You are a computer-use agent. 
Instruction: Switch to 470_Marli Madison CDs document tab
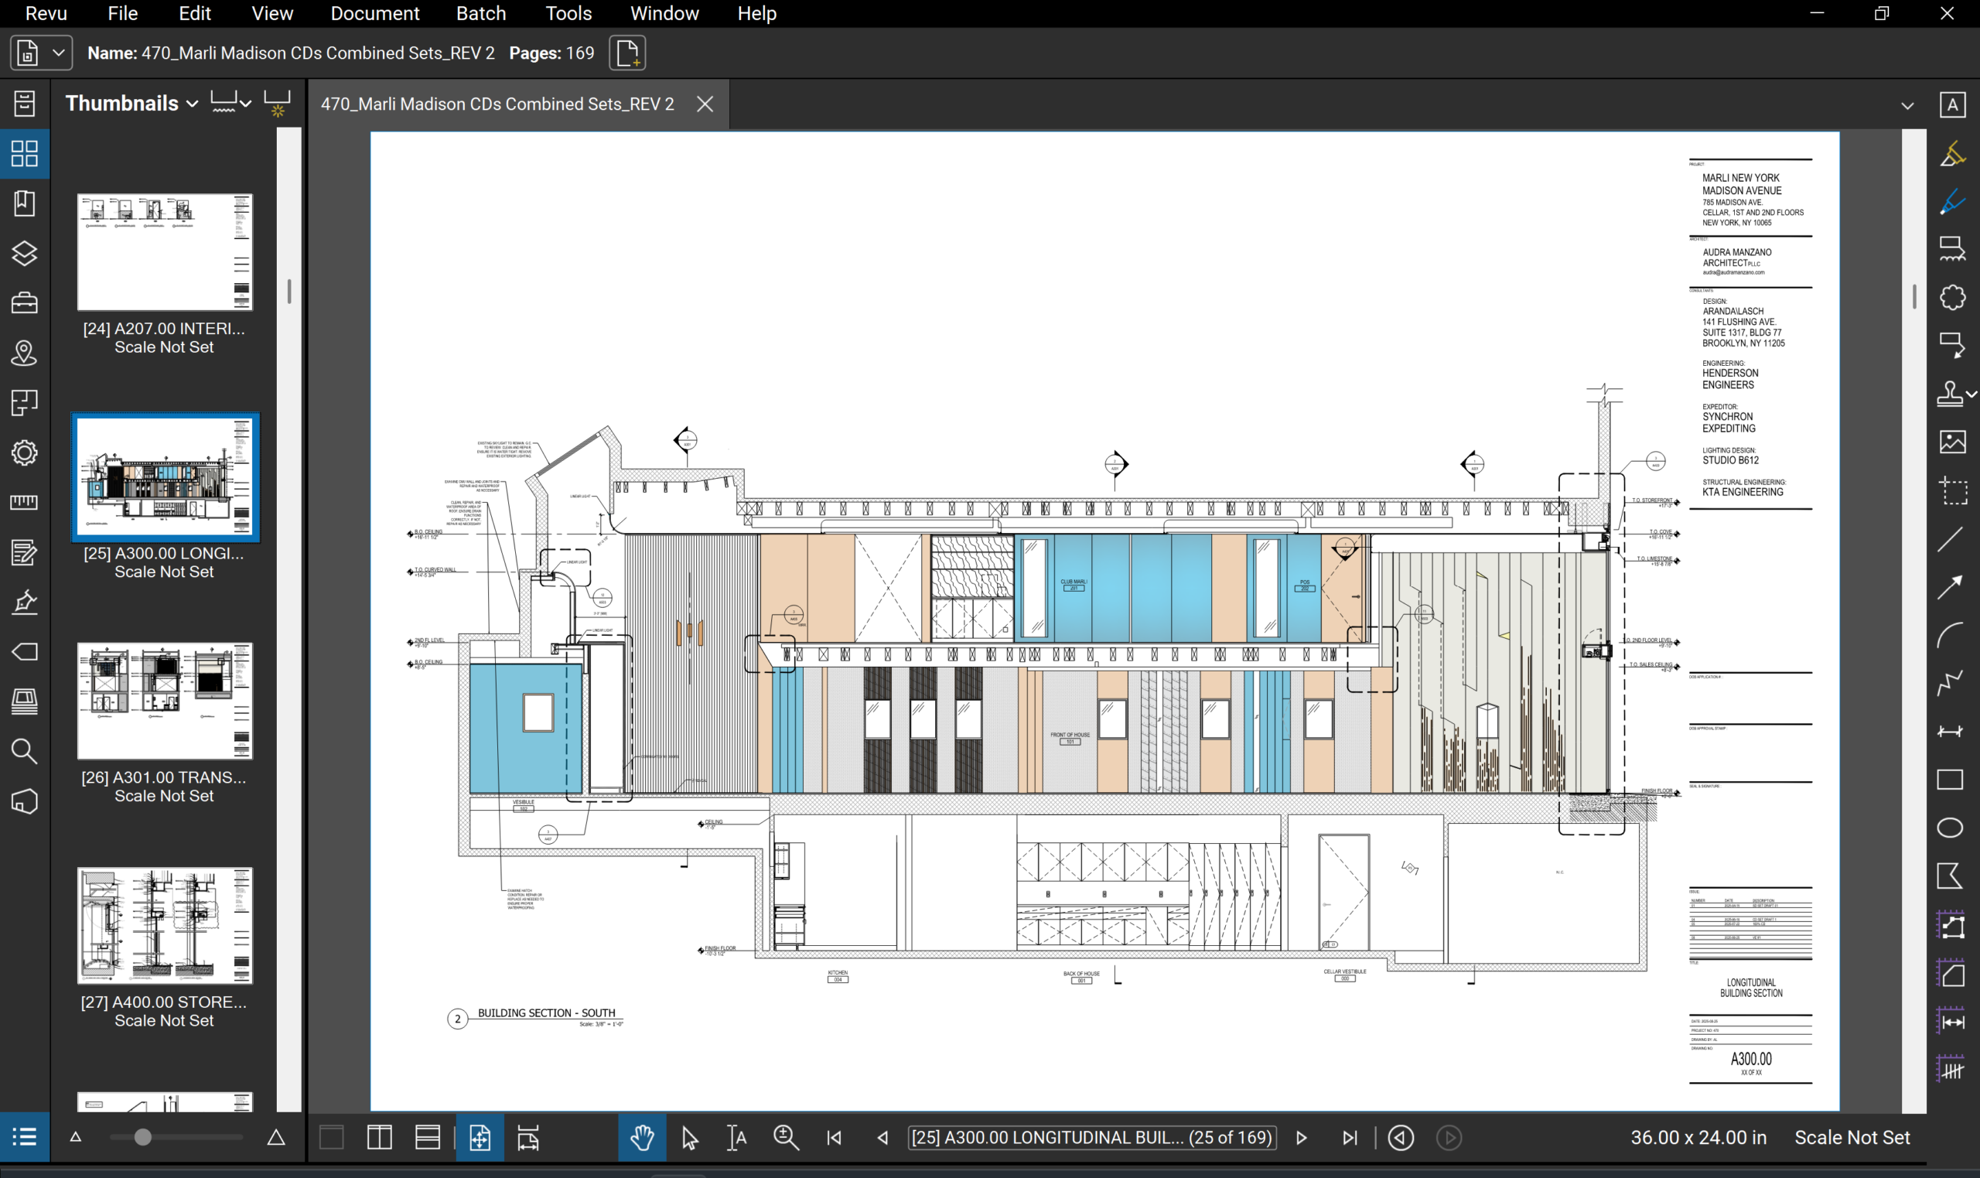pyautogui.click(x=497, y=104)
